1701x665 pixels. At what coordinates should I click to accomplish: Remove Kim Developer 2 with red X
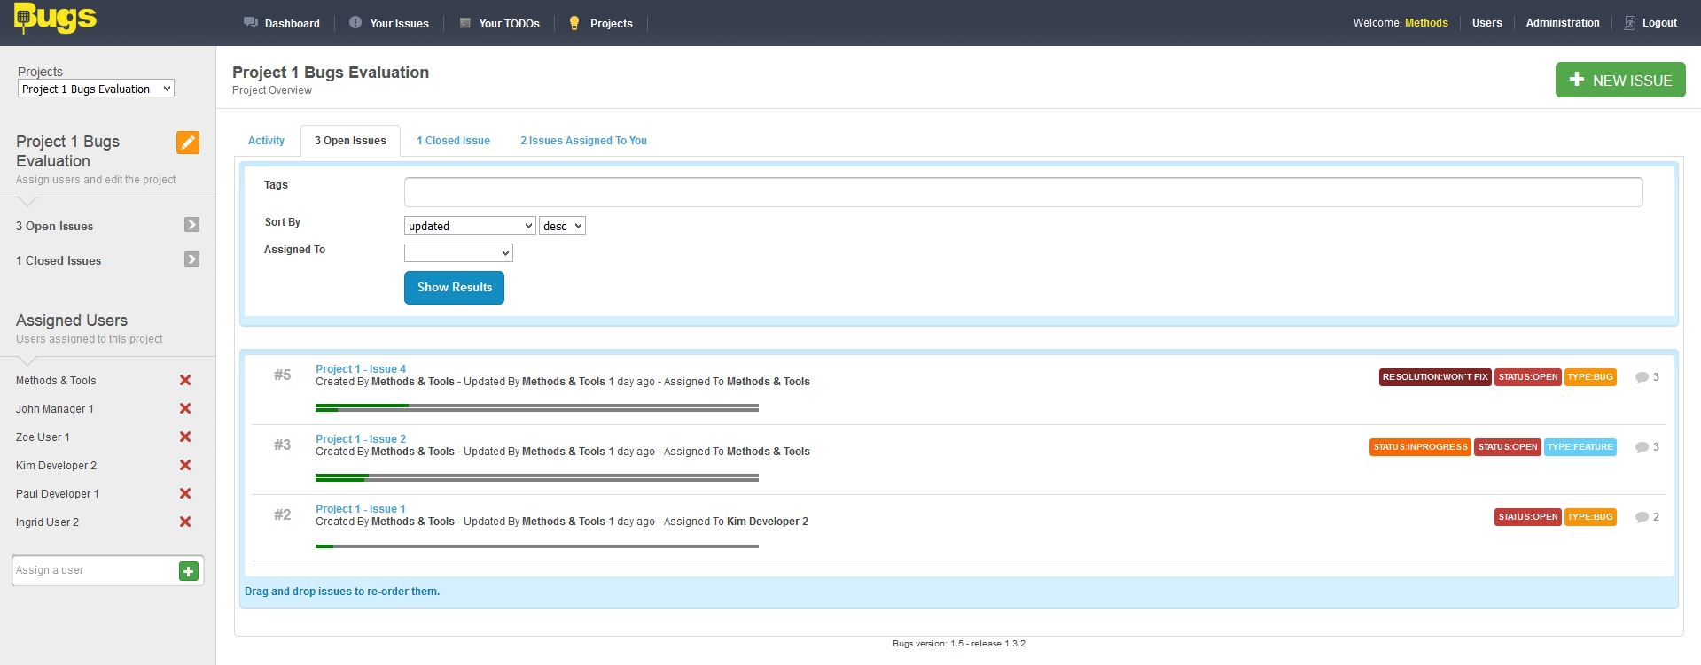click(x=185, y=465)
